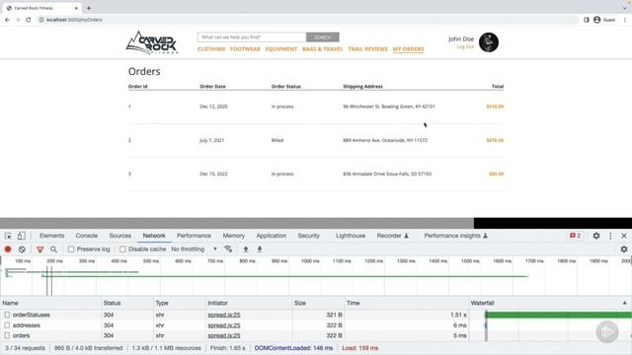Click the side panel icon in browser toolbar

click(586, 20)
